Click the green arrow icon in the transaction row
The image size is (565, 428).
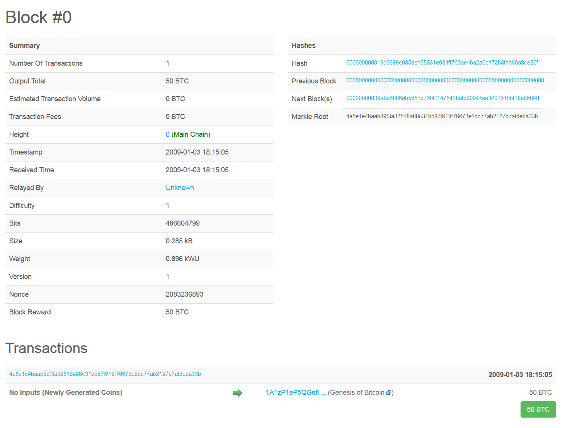tap(238, 393)
